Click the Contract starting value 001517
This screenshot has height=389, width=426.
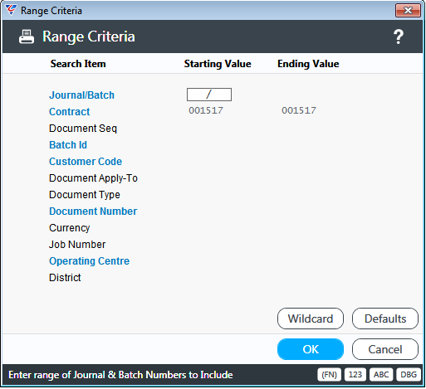pyautogui.click(x=206, y=110)
